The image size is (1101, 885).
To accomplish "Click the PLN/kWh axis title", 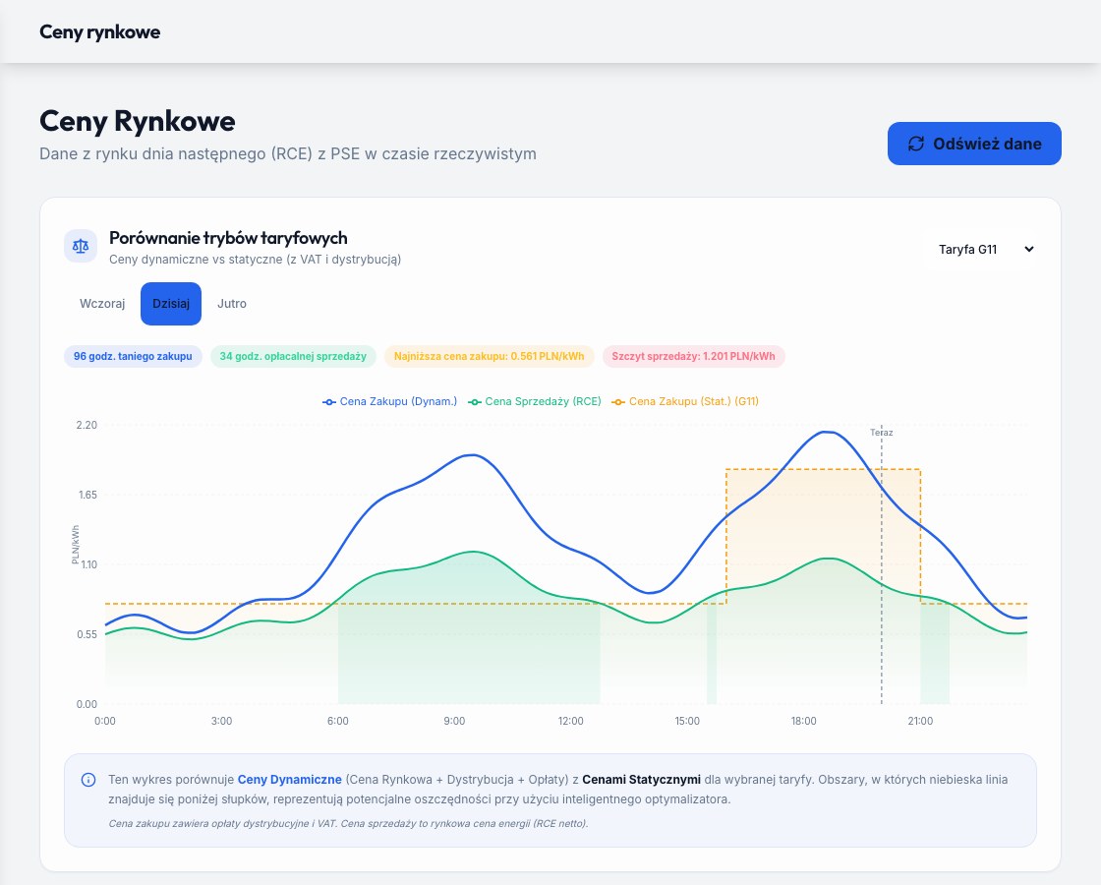I will click(75, 545).
